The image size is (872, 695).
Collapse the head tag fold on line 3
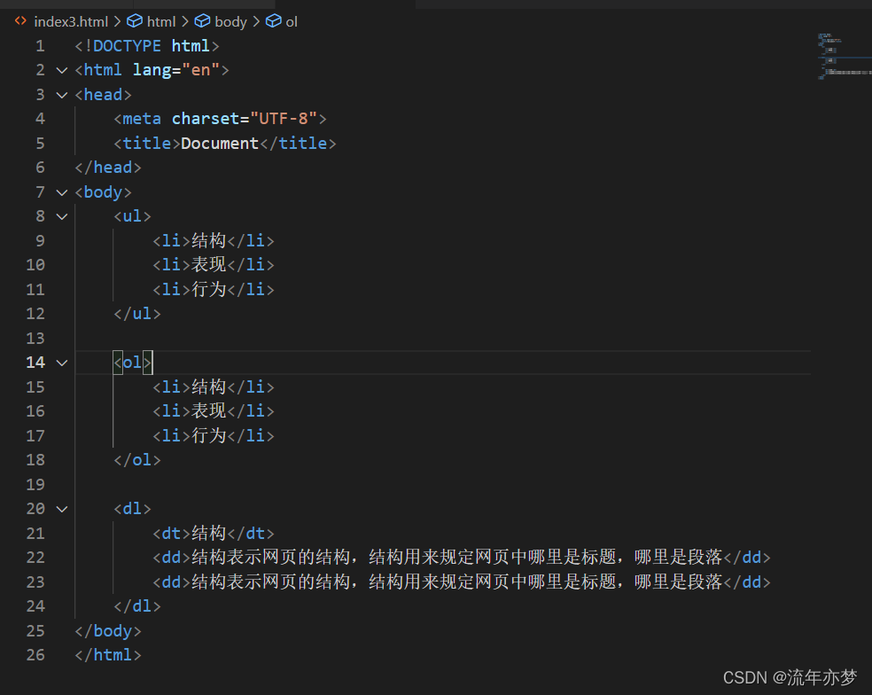pyautogui.click(x=62, y=95)
